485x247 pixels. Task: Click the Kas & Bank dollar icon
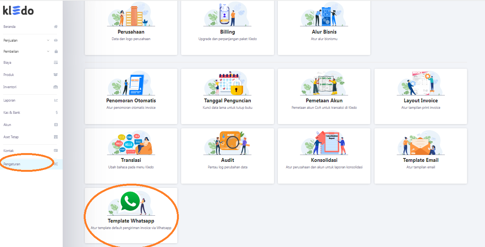click(x=57, y=113)
